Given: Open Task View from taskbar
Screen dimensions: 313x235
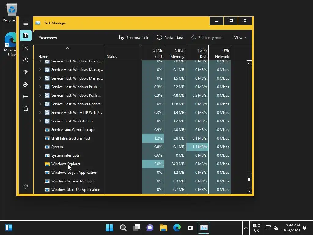Looking at the screenshot, I should click(137, 228).
